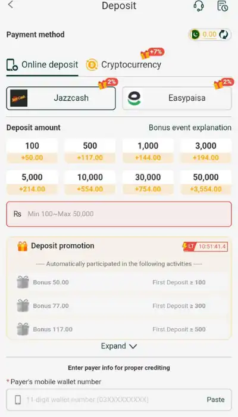Refresh the wallet balance
The image size is (238, 417).
[x=223, y=35]
